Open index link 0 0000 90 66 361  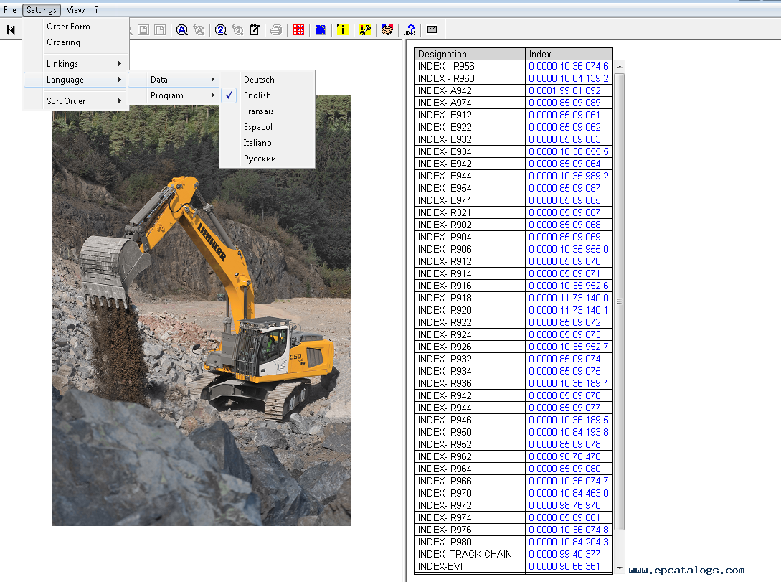click(564, 566)
